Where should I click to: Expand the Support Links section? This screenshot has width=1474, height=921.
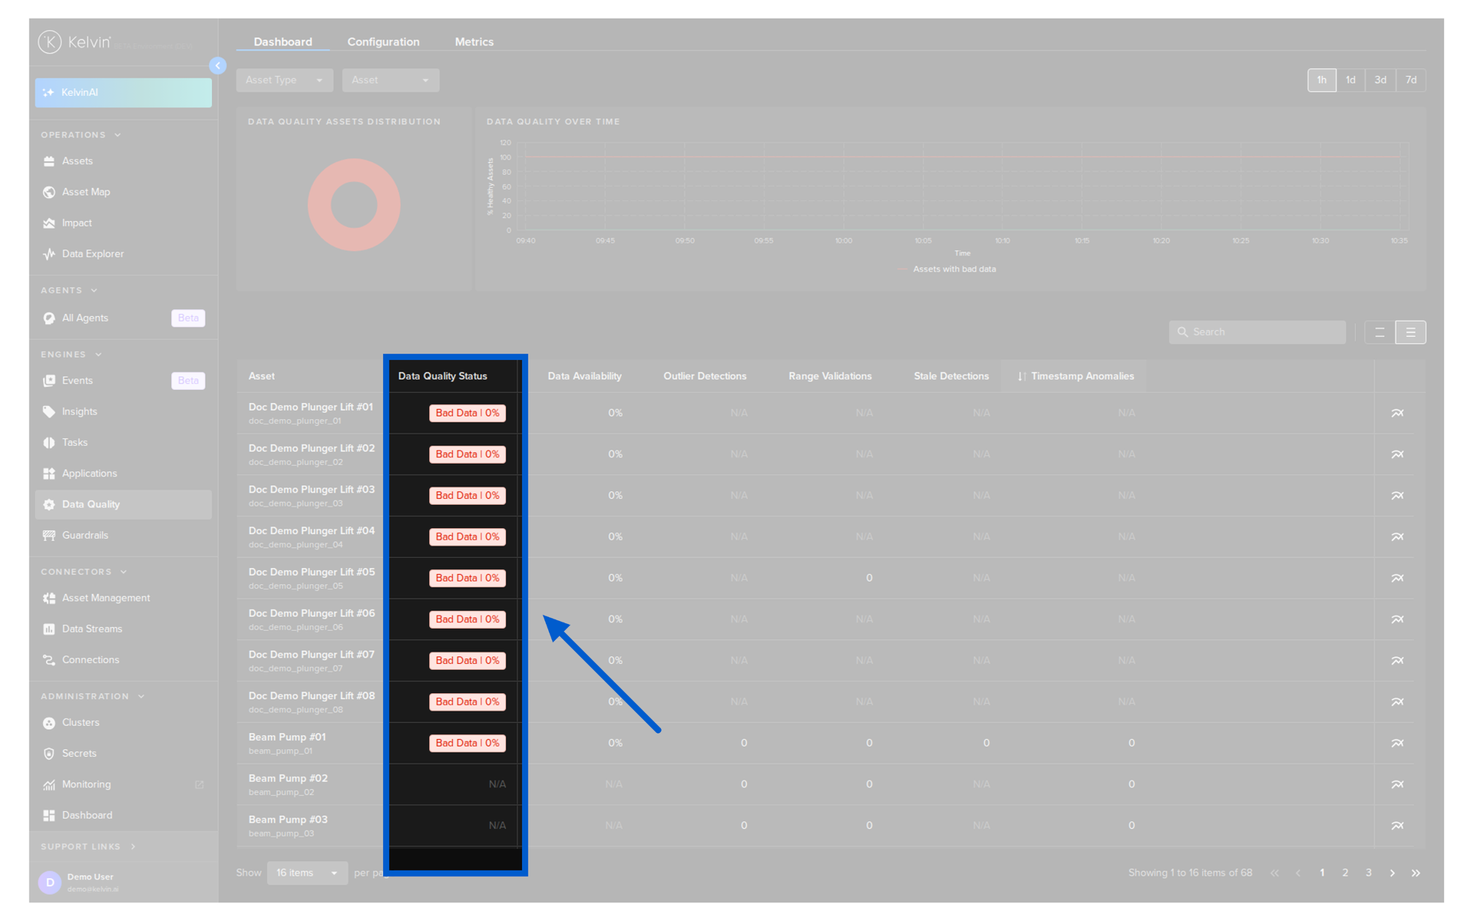coord(88,847)
